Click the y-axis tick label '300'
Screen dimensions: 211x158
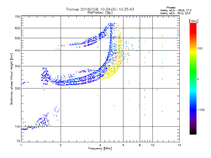[x=18, y=66]
